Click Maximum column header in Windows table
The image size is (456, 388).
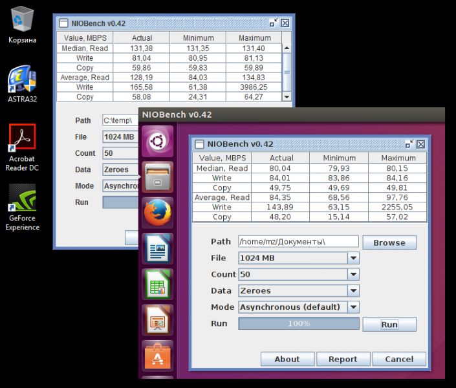pos(254,38)
